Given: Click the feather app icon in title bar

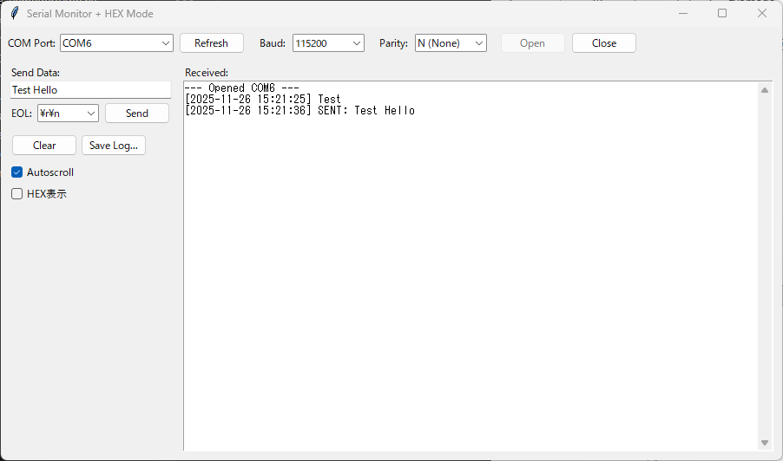Looking at the screenshot, I should 14,13.
